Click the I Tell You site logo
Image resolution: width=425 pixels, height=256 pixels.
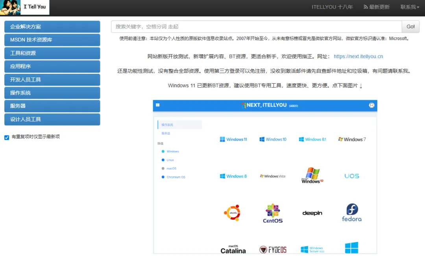click(x=25, y=7)
